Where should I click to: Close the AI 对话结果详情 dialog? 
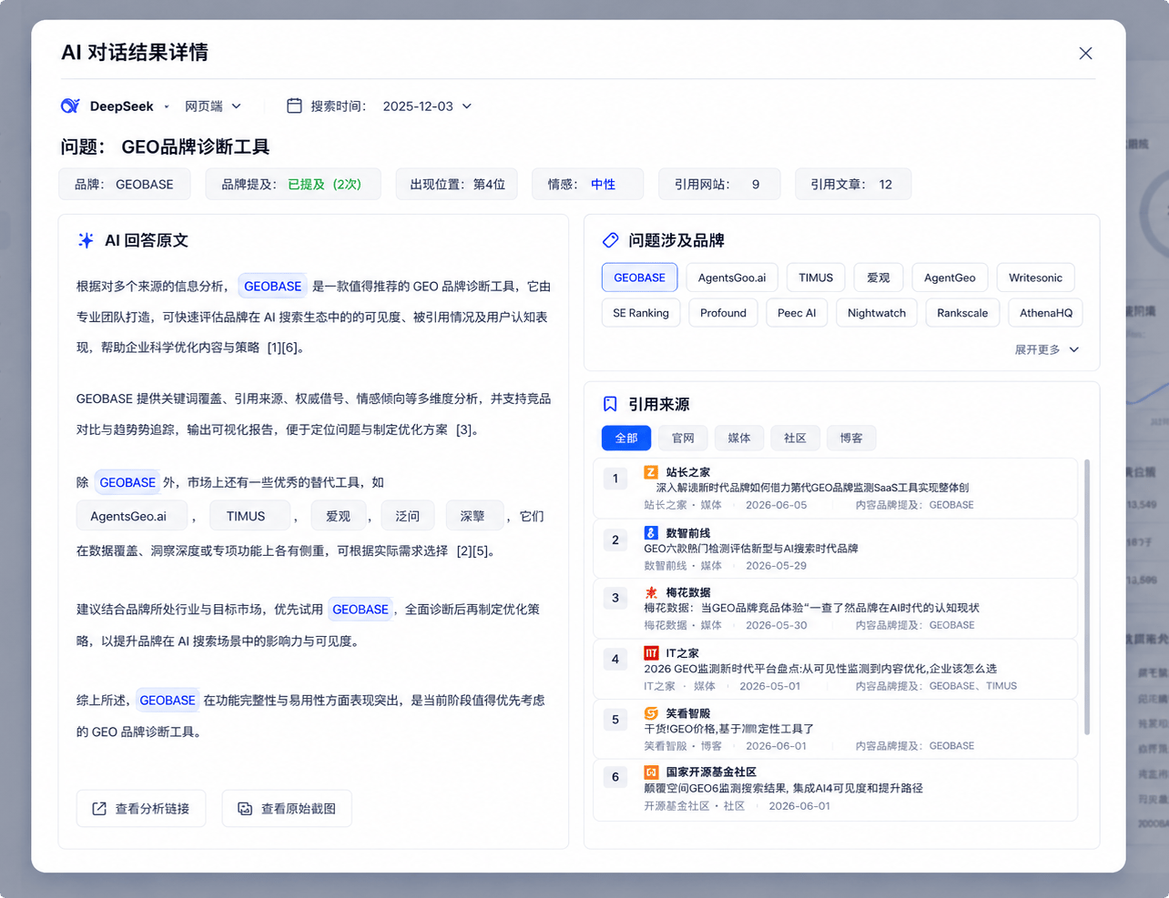point(1085,54)
